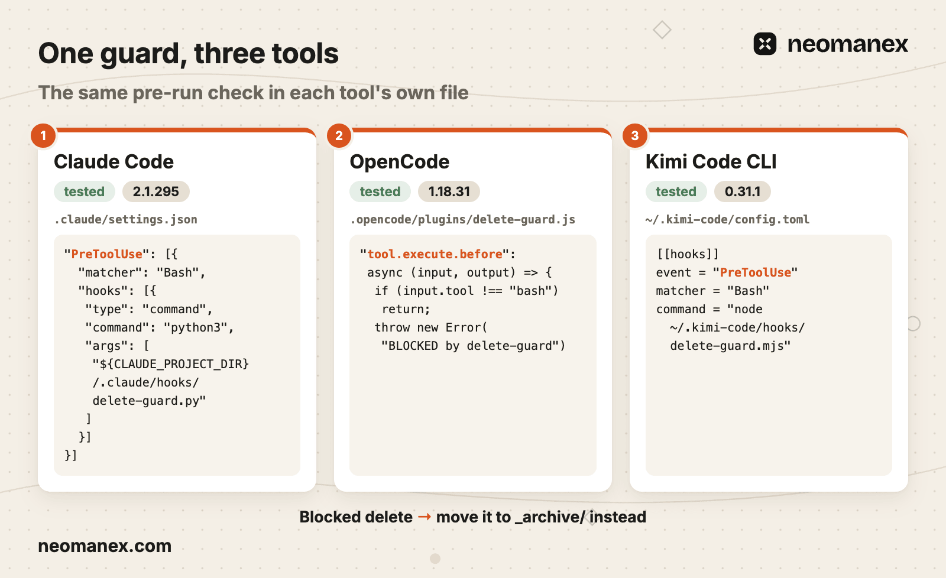Click the ~/.kimi-code/config.toml file path
This screenshot has width=946, height=578.
coord(727,219)
